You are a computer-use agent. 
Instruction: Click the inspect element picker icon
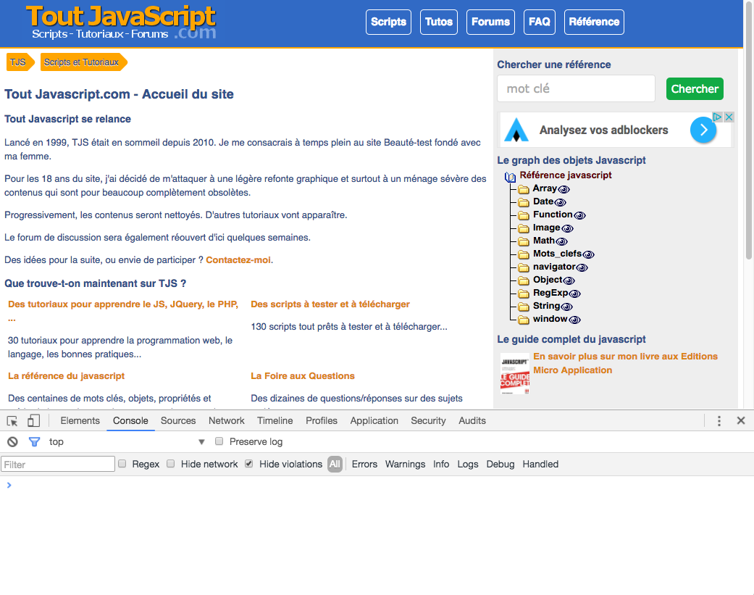click(x=12, y=421)
